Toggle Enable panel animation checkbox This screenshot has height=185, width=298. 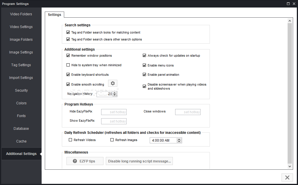click(x=144, y=75)
